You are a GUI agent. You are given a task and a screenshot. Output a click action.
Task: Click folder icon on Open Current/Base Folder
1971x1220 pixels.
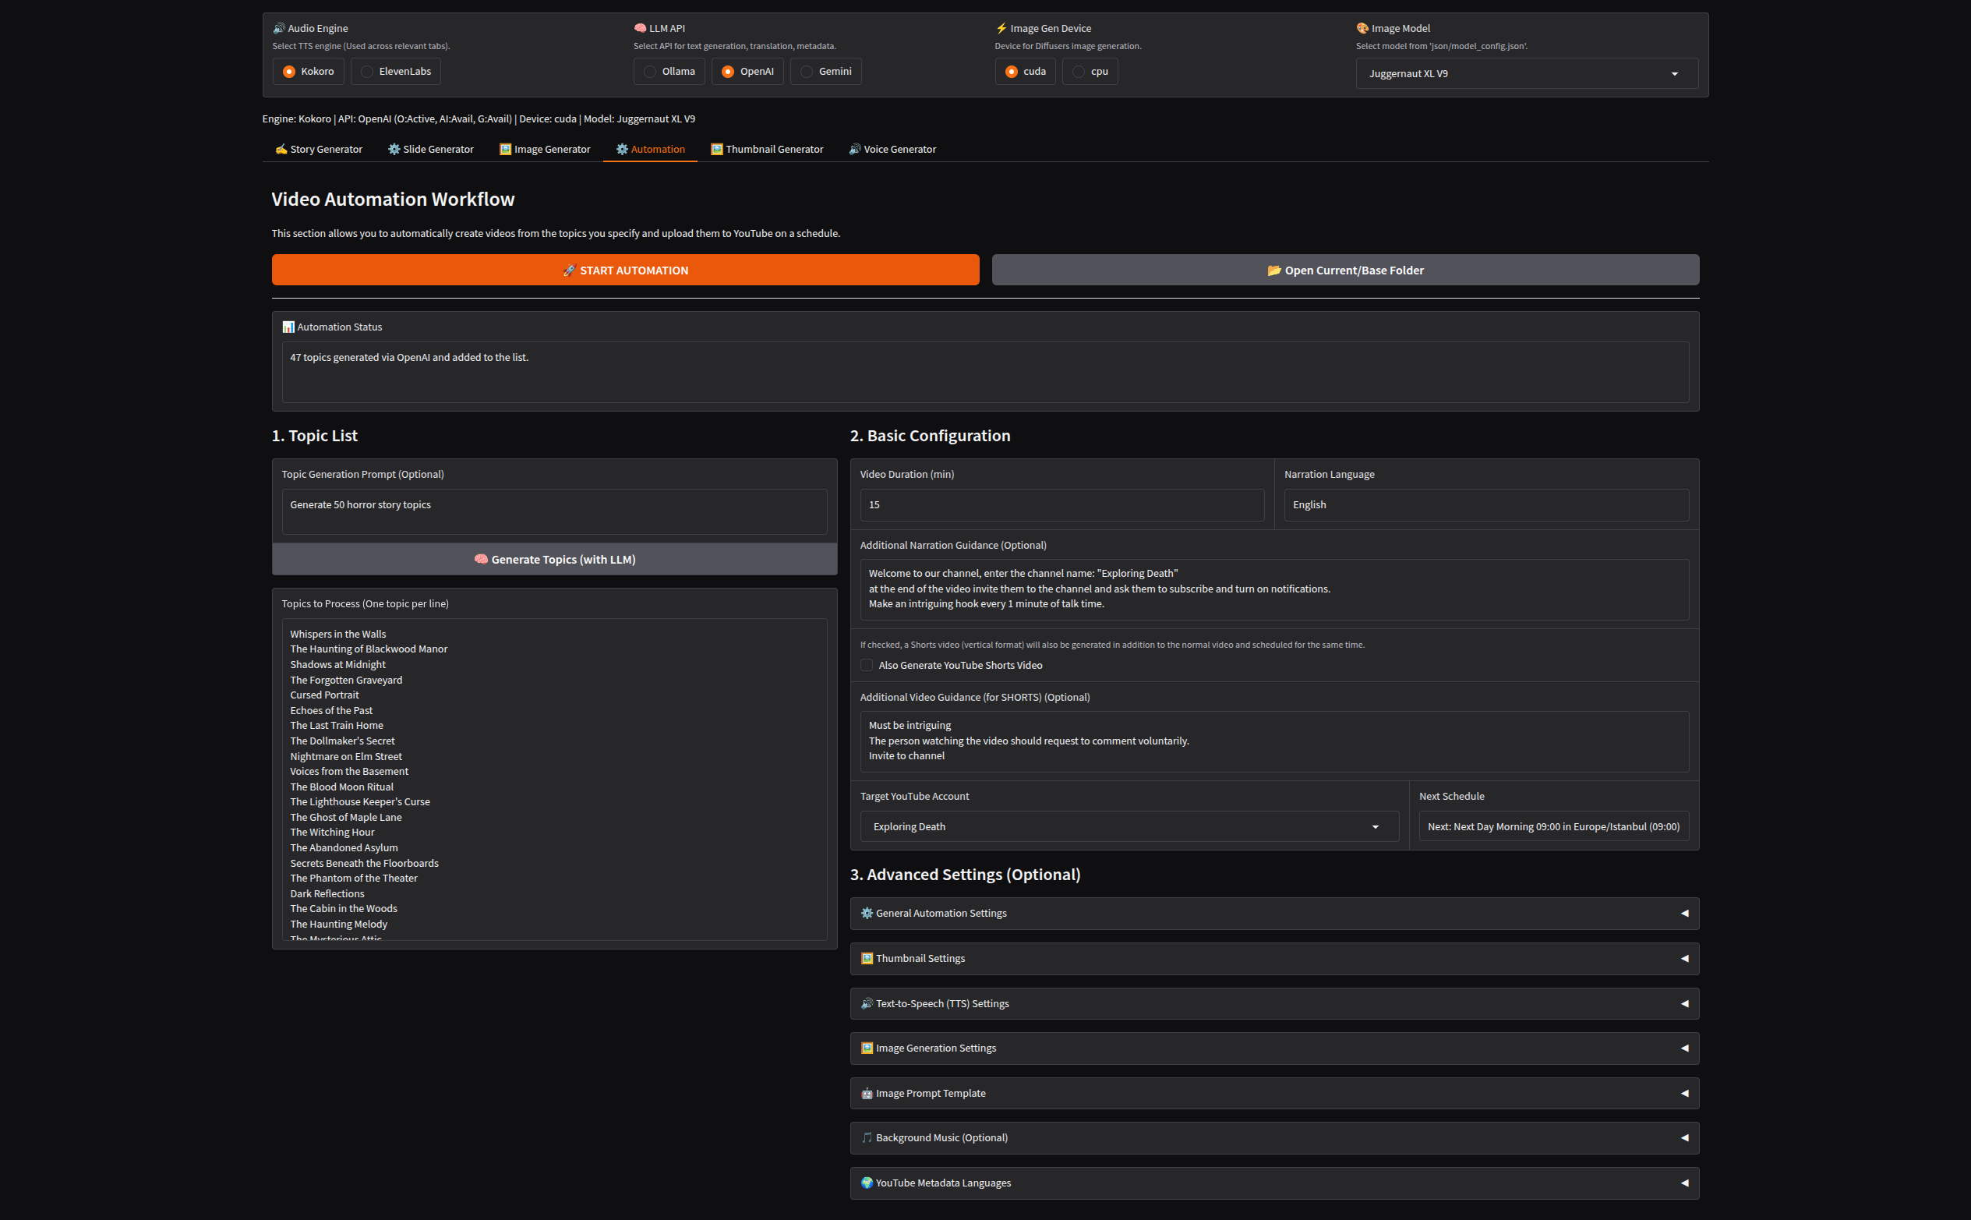tap(1274, 271)
